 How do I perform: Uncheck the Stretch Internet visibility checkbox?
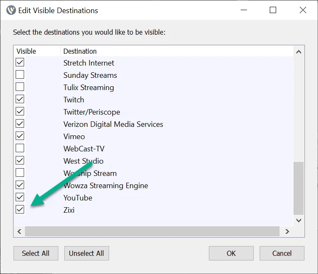[20, 62]
